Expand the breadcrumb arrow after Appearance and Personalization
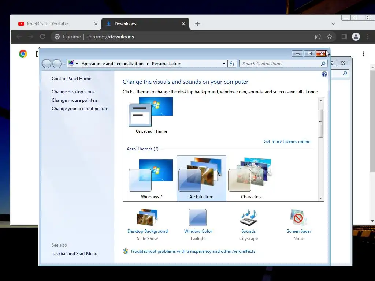Image resolution: width=375 pixels, height=281 pixels. [148, 64]
